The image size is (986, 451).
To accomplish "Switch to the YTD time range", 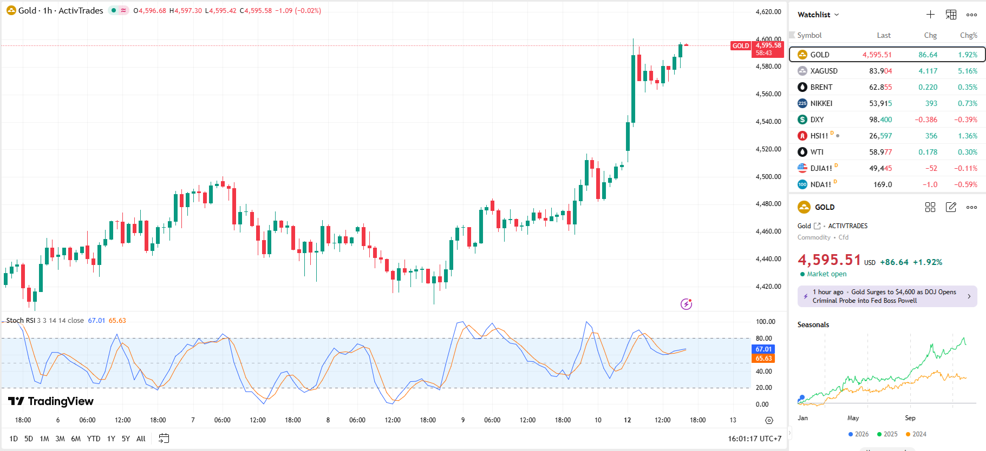I will tap(94, 439).
